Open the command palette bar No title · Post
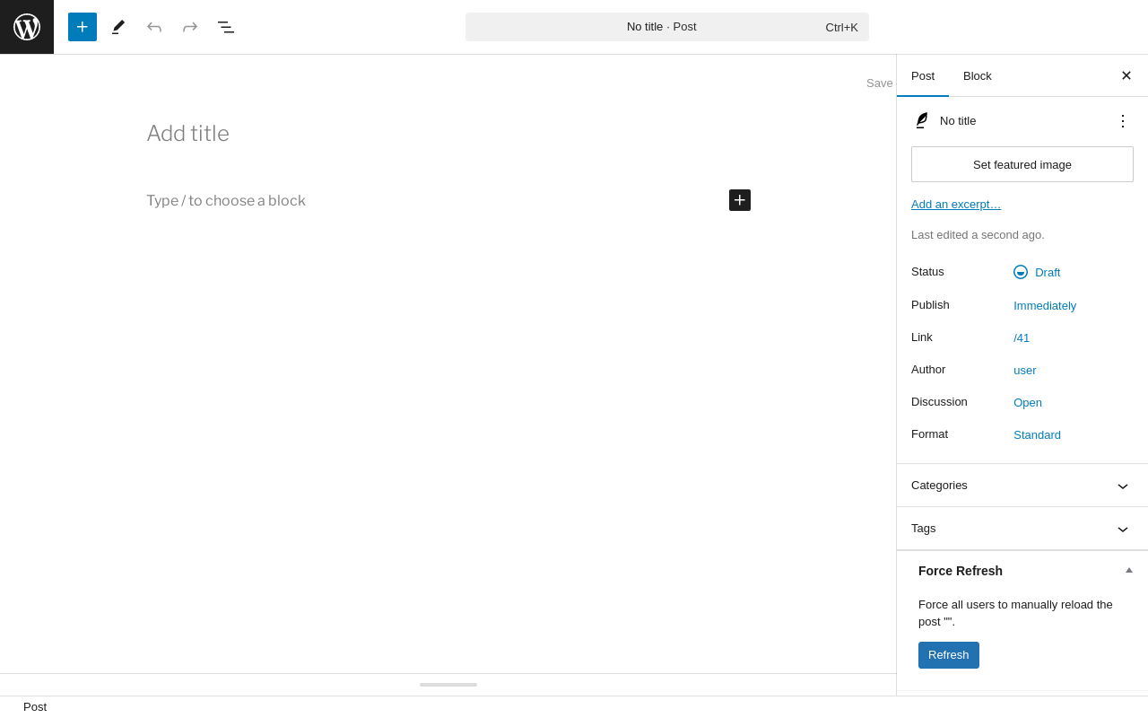Screen dimensions: 1148x718 point(667,27)
